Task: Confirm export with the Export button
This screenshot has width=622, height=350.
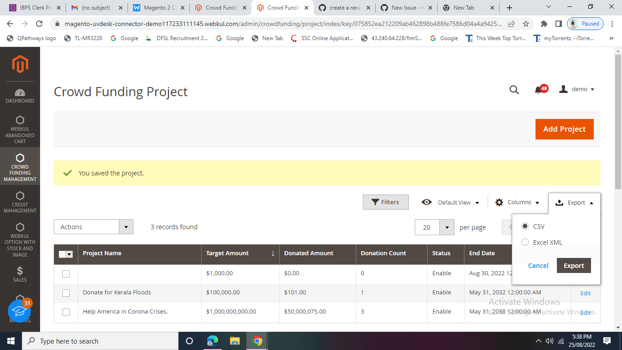Action: click(x=574, y=266)
